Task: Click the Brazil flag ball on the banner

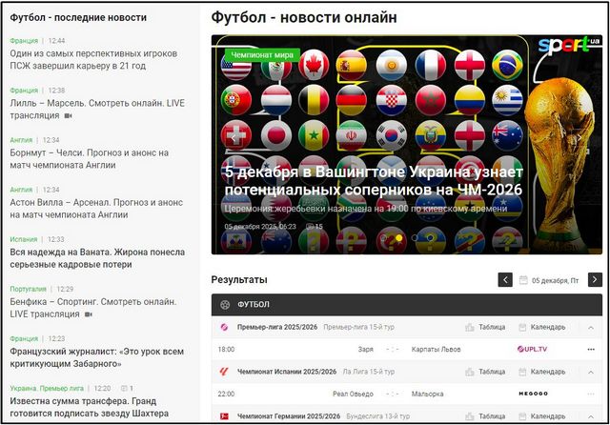Action: coord(507,65)
